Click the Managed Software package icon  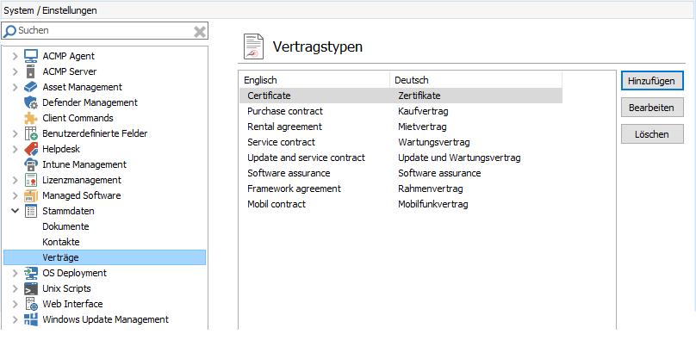pos(31,195)
